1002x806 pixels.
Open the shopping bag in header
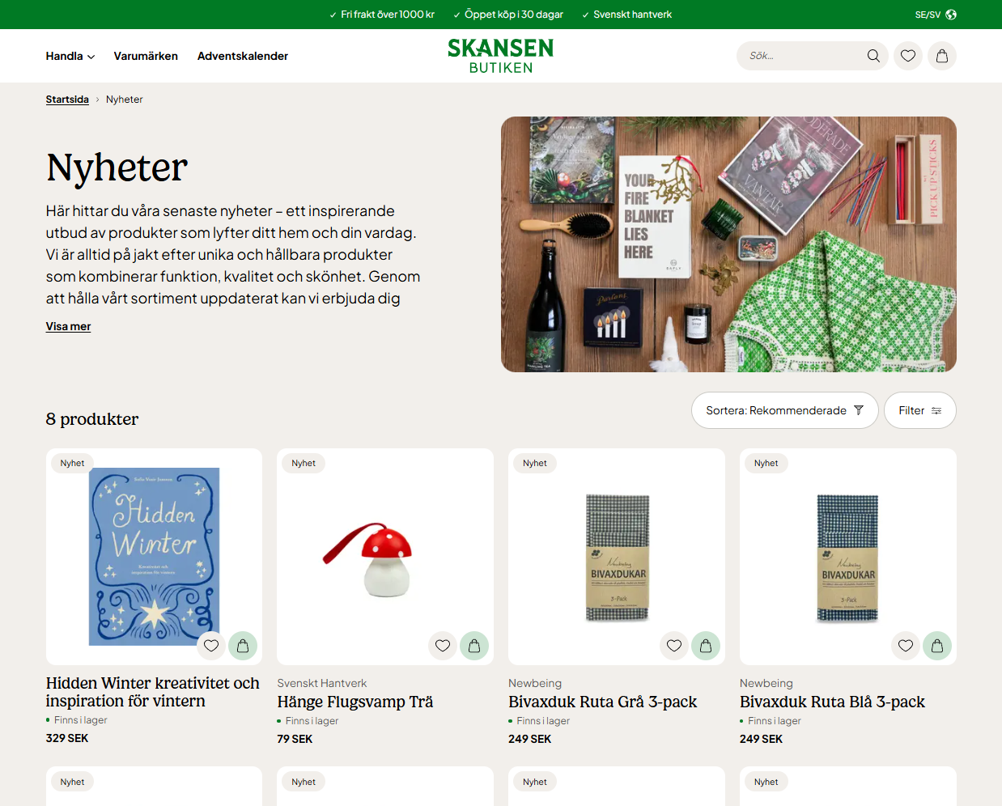[x=942, y=56]
